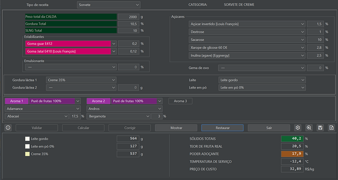The image size is (338, 180).
Task: Click the Leite gordo white color swatch
Action: 27,139
